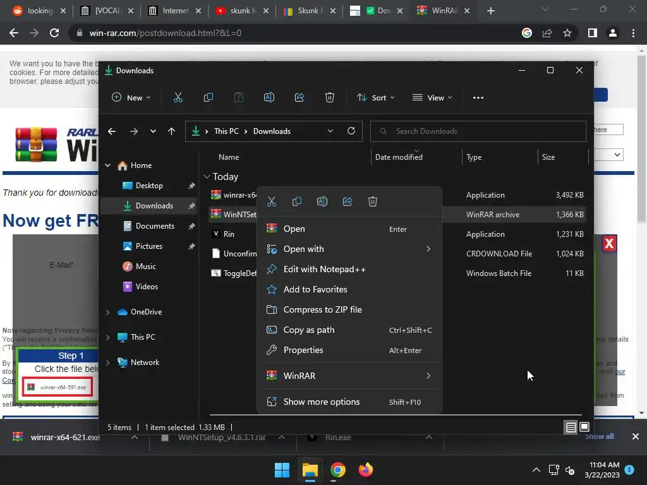Select Desktop in navigation pane
The image size is (647, 485).
click(149, 186)
